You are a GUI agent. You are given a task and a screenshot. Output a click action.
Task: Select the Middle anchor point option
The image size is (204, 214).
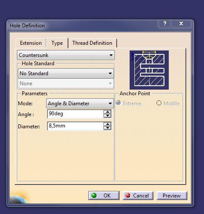[159, 103]
